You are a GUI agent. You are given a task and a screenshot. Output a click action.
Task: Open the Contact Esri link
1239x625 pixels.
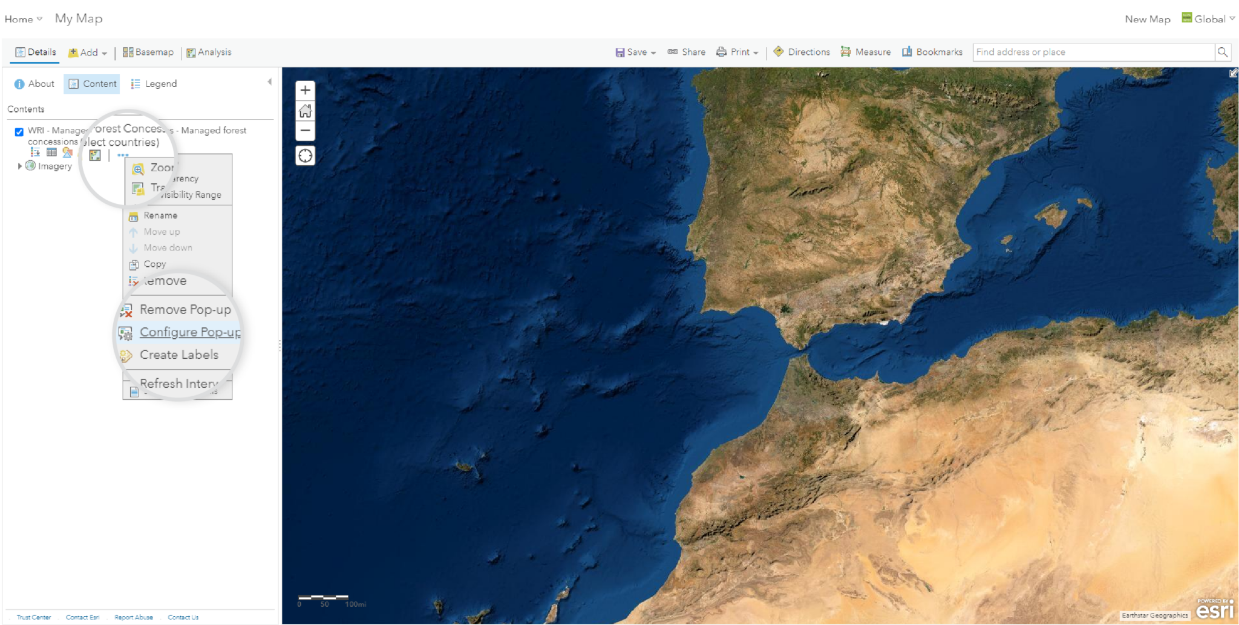click(83, 617)
